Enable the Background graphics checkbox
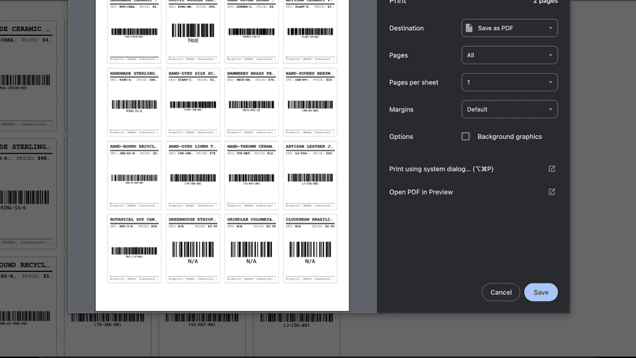 (x=465, y=137)
